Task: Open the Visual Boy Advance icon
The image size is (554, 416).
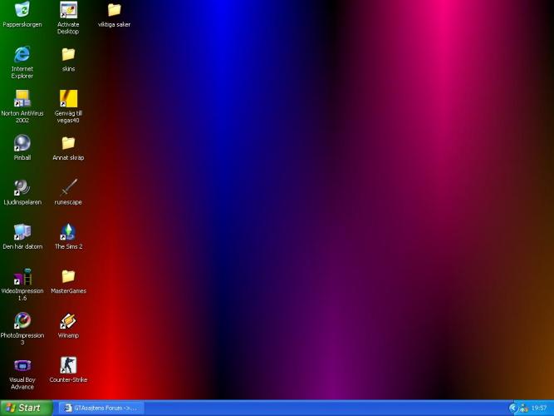Action: tap(22, 365)
